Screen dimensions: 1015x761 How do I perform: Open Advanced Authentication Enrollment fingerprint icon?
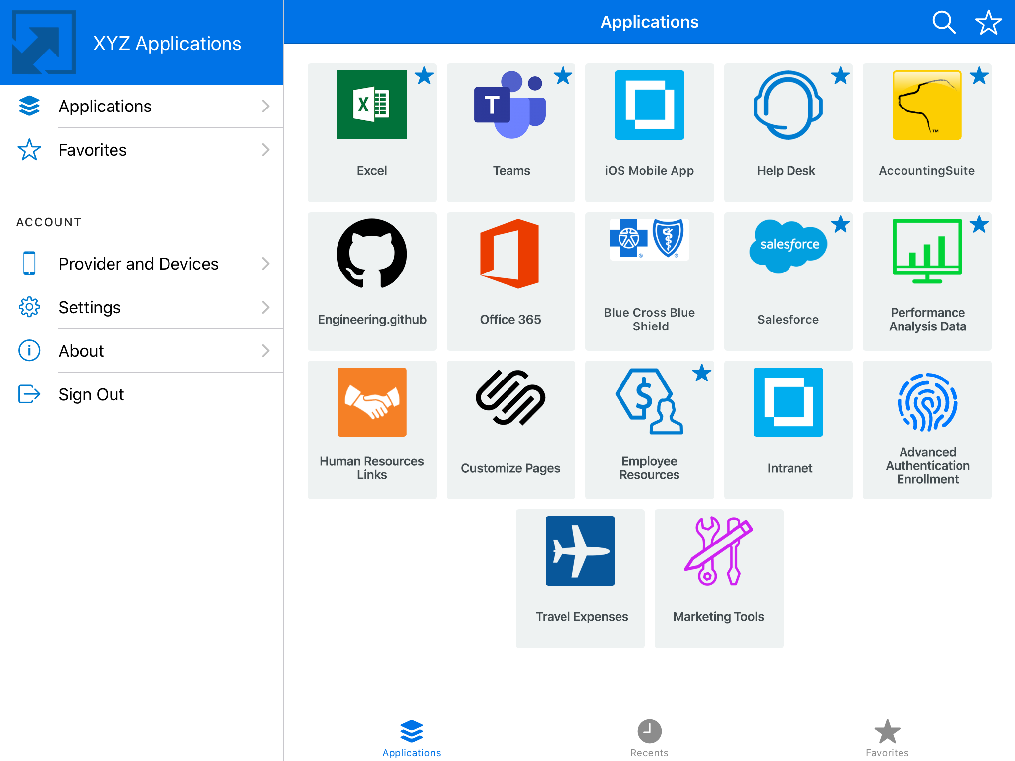(927, 402)
